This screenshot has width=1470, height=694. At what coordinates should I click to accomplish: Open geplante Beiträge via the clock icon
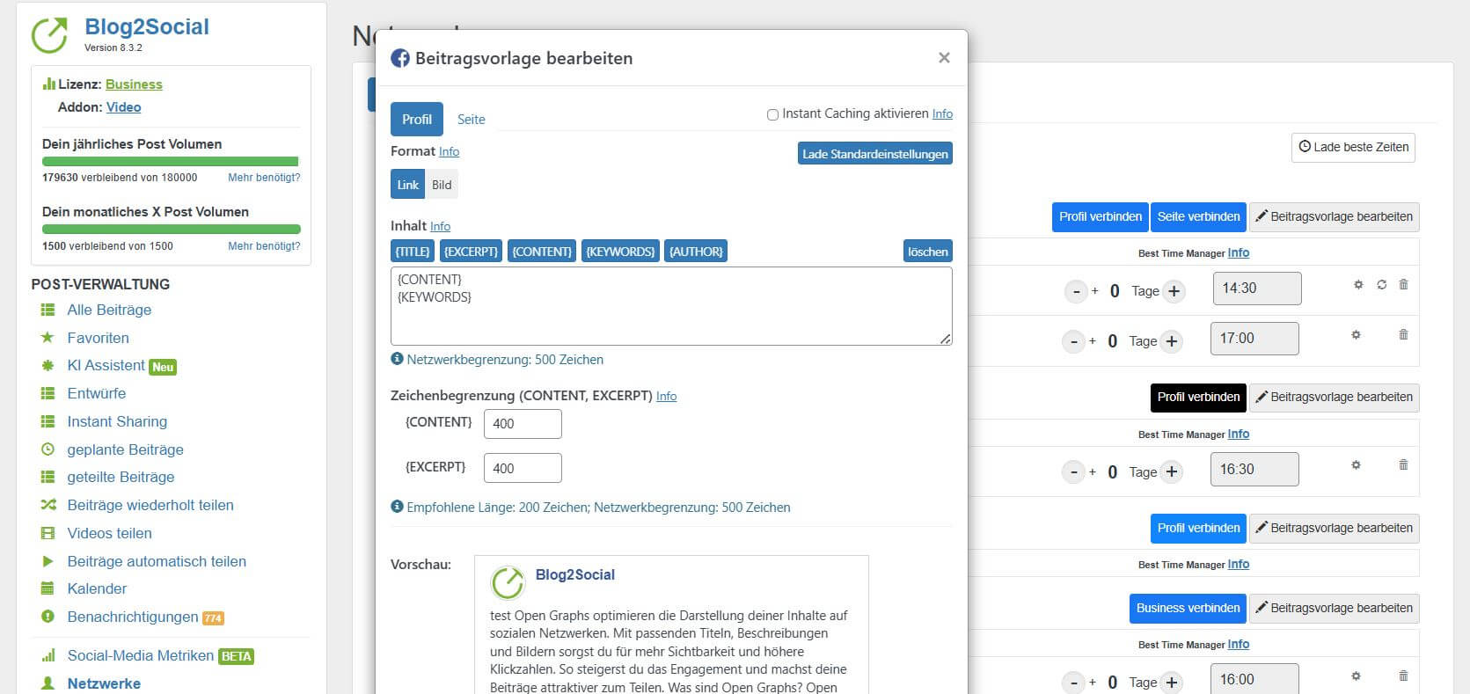(48, 449)
